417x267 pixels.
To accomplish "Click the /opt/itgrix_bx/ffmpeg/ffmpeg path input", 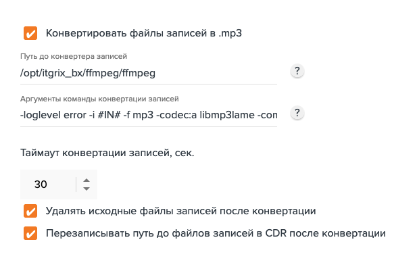I will pyautogui.click(x=149, y=73).
